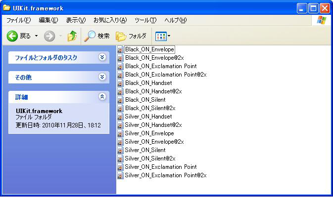Image resolution: width=333 pixels, height=197 pixels.
Task: Select the file name Silver_ON_Silent
Action: pyautogui.click(x=145, y=150)
